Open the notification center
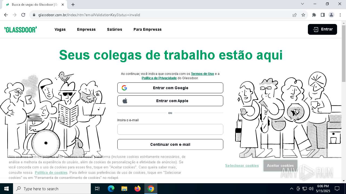The image size is (346, 194). click(x=337, y=189)
